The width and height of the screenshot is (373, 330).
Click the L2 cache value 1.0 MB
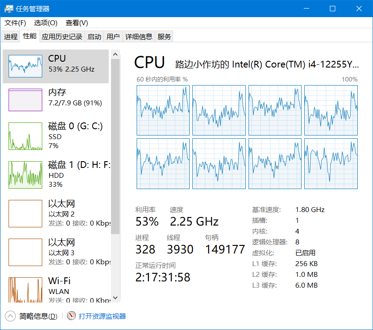(306, 274)
